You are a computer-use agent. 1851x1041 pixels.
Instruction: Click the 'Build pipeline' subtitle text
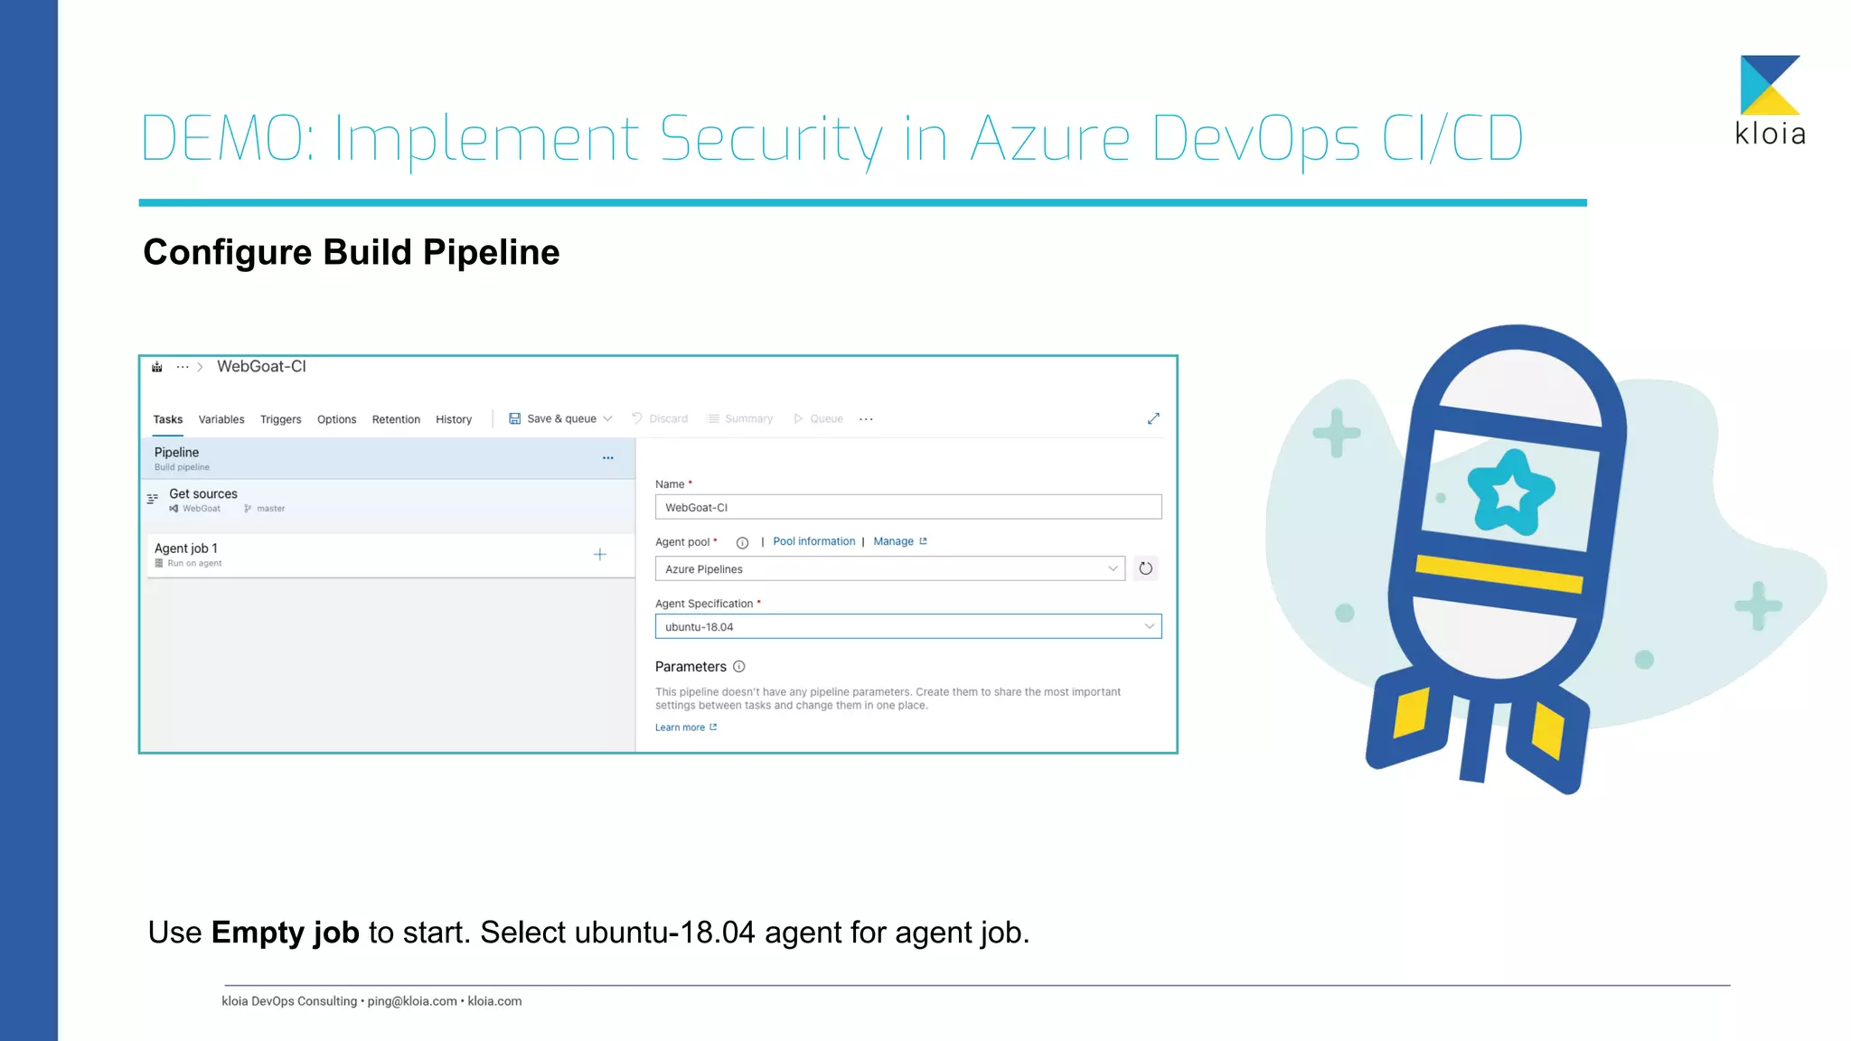(182, 467)
